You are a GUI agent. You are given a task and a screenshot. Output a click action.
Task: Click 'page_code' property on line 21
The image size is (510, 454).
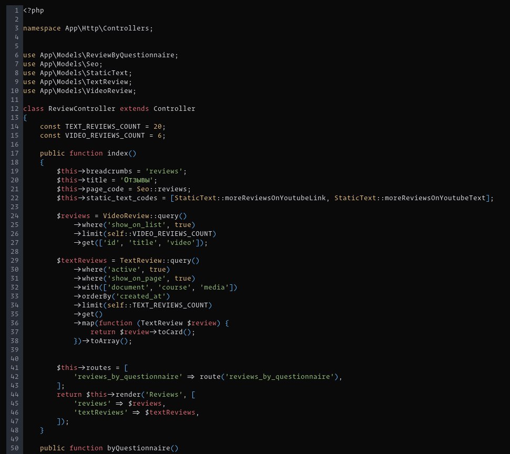click(105, 189)
